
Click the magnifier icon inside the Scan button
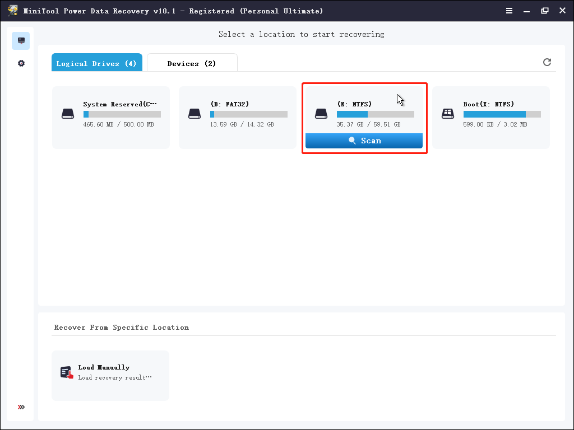tap(353, 141)
